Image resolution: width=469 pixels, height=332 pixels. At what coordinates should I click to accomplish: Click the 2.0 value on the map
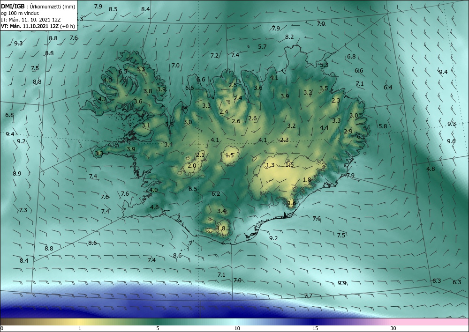point(192,166)
